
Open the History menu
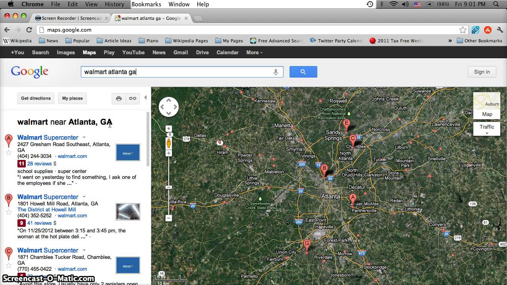(114, 4)
